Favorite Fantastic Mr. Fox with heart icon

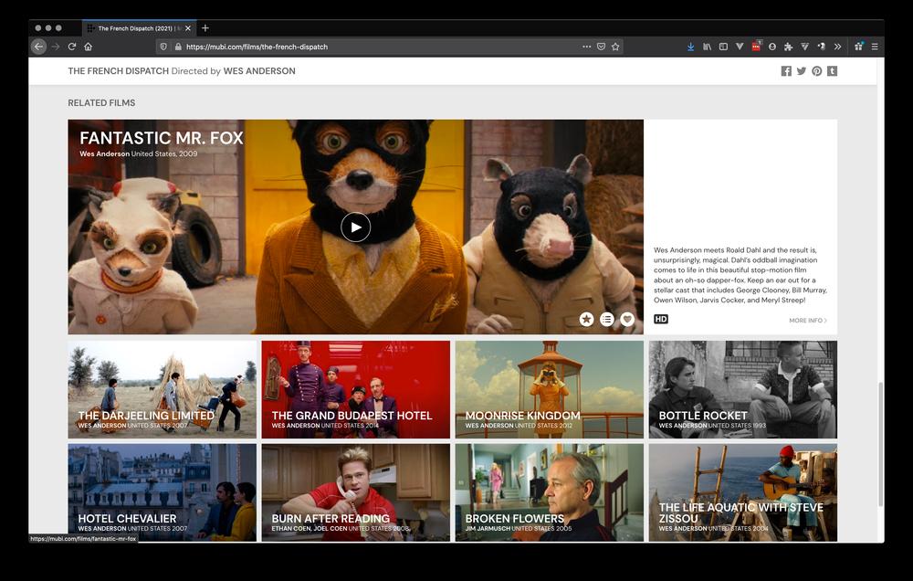(x=627, y=319)
